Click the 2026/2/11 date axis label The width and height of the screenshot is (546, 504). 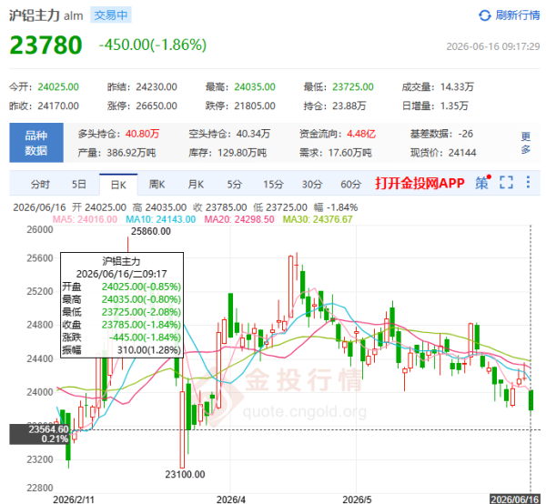coord(74,499)
